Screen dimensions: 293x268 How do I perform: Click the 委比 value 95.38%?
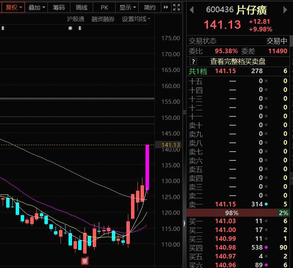(226, 51)
